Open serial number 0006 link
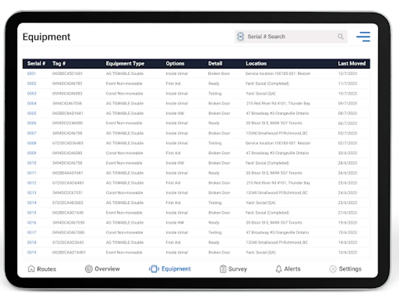Image resolution: width=399 pixels, height=299 pixels. [32, 123]
